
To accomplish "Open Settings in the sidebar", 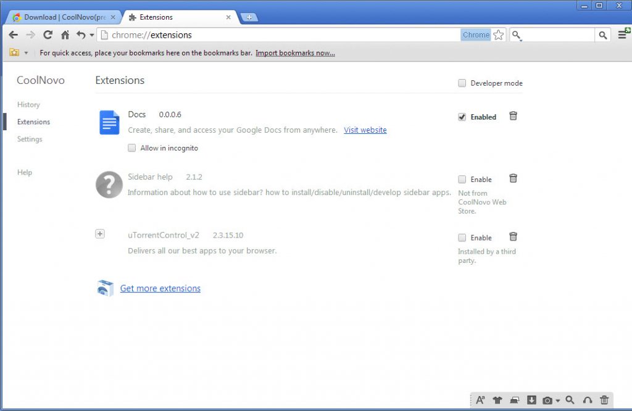I will point(30,139).
